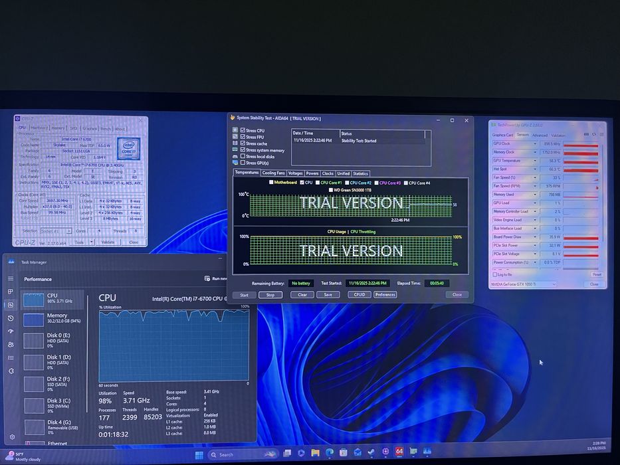Open GPU Temperature sensor dropdown in GPU-Z
Image resolution: width=620 pixels, height=465 pixels.
(x=535, y=161)
